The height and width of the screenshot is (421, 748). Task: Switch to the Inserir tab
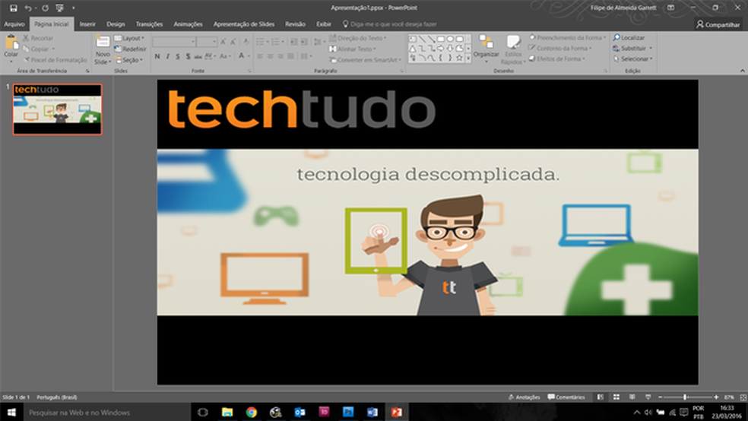(87, 24)
